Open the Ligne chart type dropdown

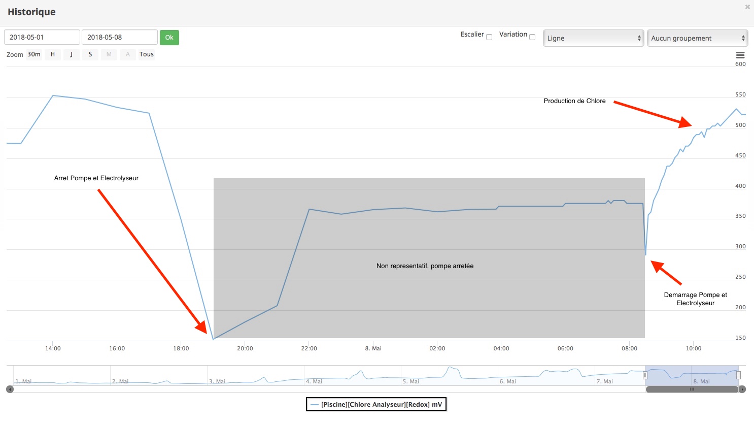593,38
